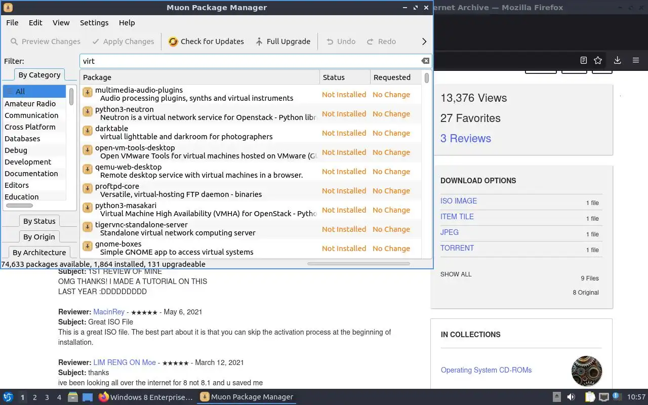
Task: Open the Edit menu
Action: [x=35, y=23]
